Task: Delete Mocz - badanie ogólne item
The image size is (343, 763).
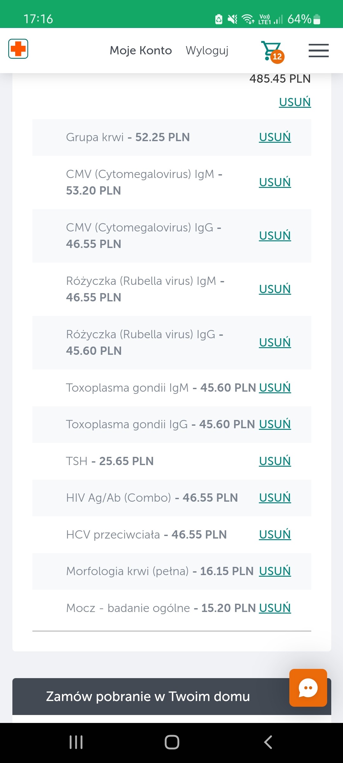Action: pos(275,608)
